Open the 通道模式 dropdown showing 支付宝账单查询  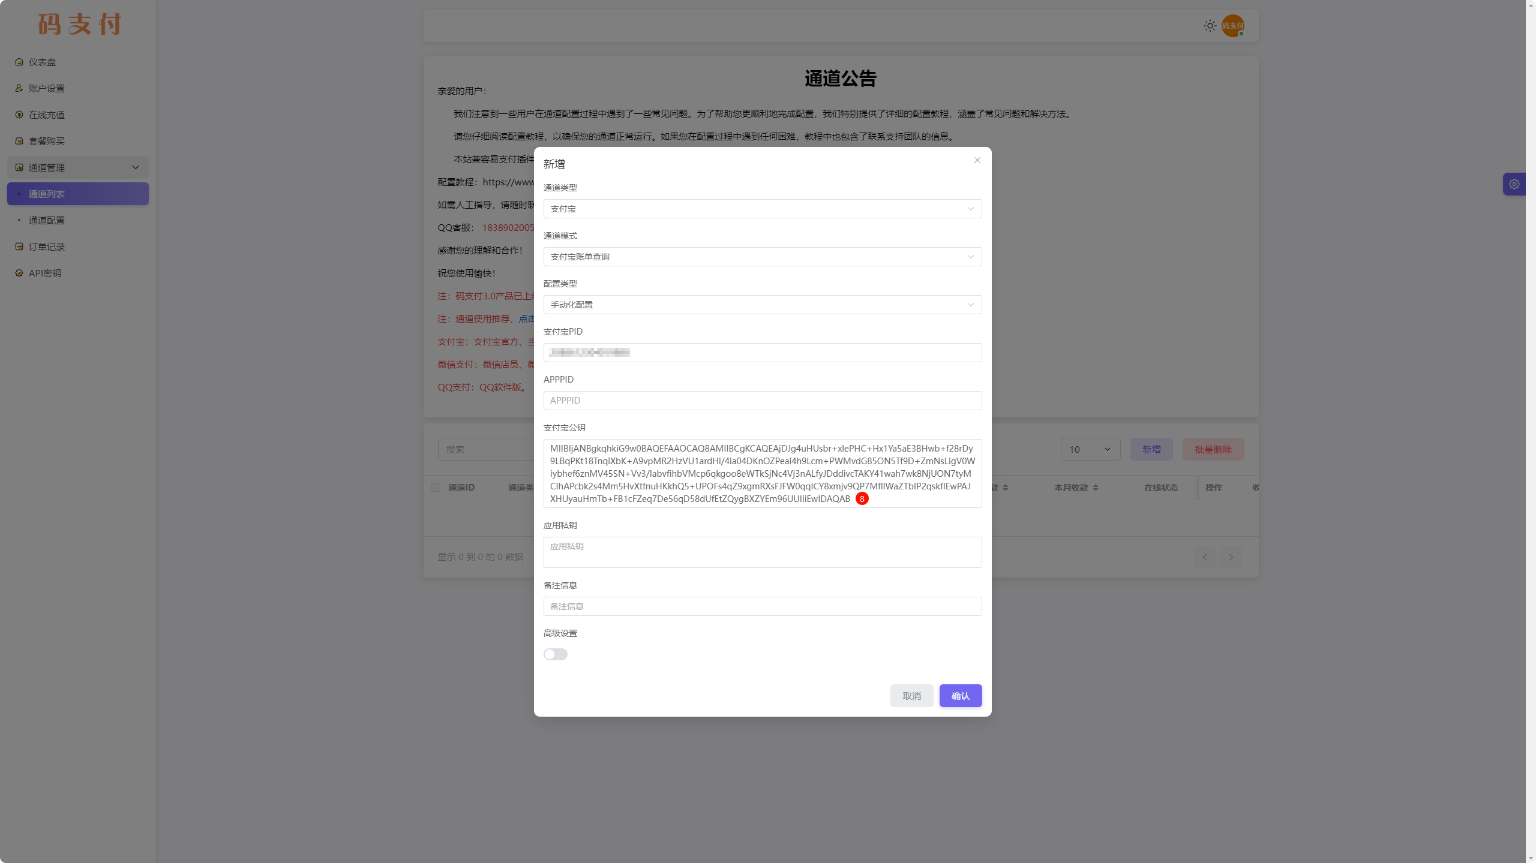point(762,257)
